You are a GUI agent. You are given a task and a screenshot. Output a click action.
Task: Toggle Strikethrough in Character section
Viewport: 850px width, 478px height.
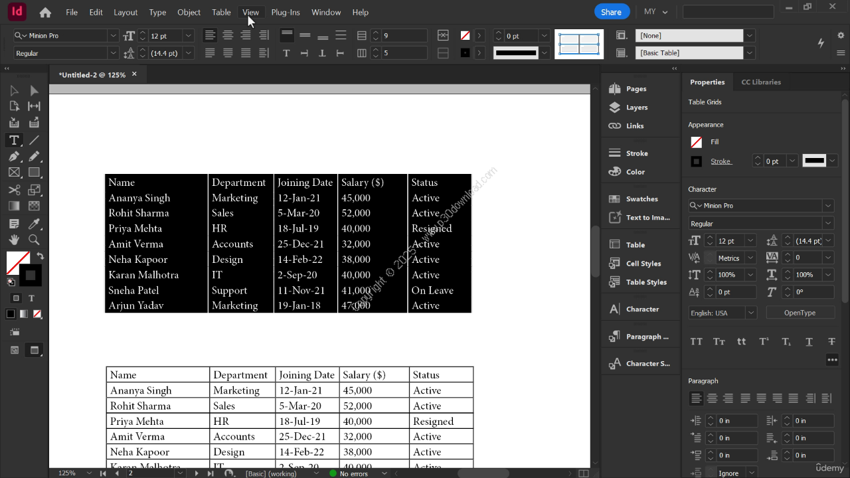pos(831,342)
